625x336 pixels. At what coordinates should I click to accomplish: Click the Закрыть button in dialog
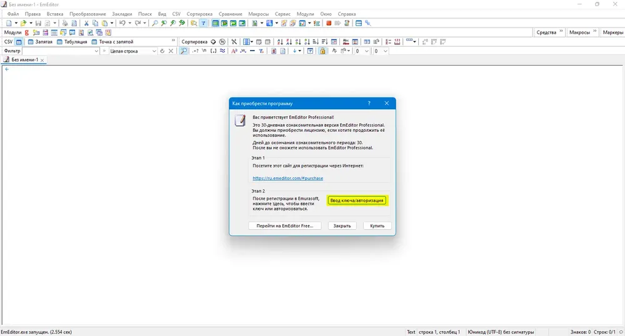(342, 225)
